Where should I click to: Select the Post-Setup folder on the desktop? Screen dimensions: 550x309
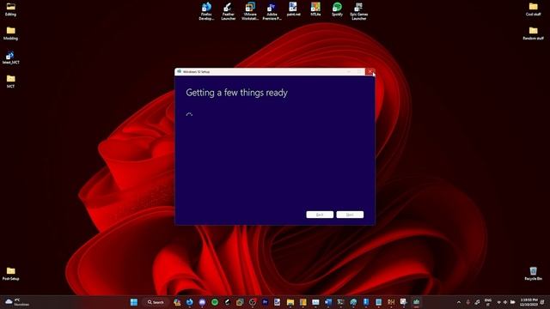point(10,274)
